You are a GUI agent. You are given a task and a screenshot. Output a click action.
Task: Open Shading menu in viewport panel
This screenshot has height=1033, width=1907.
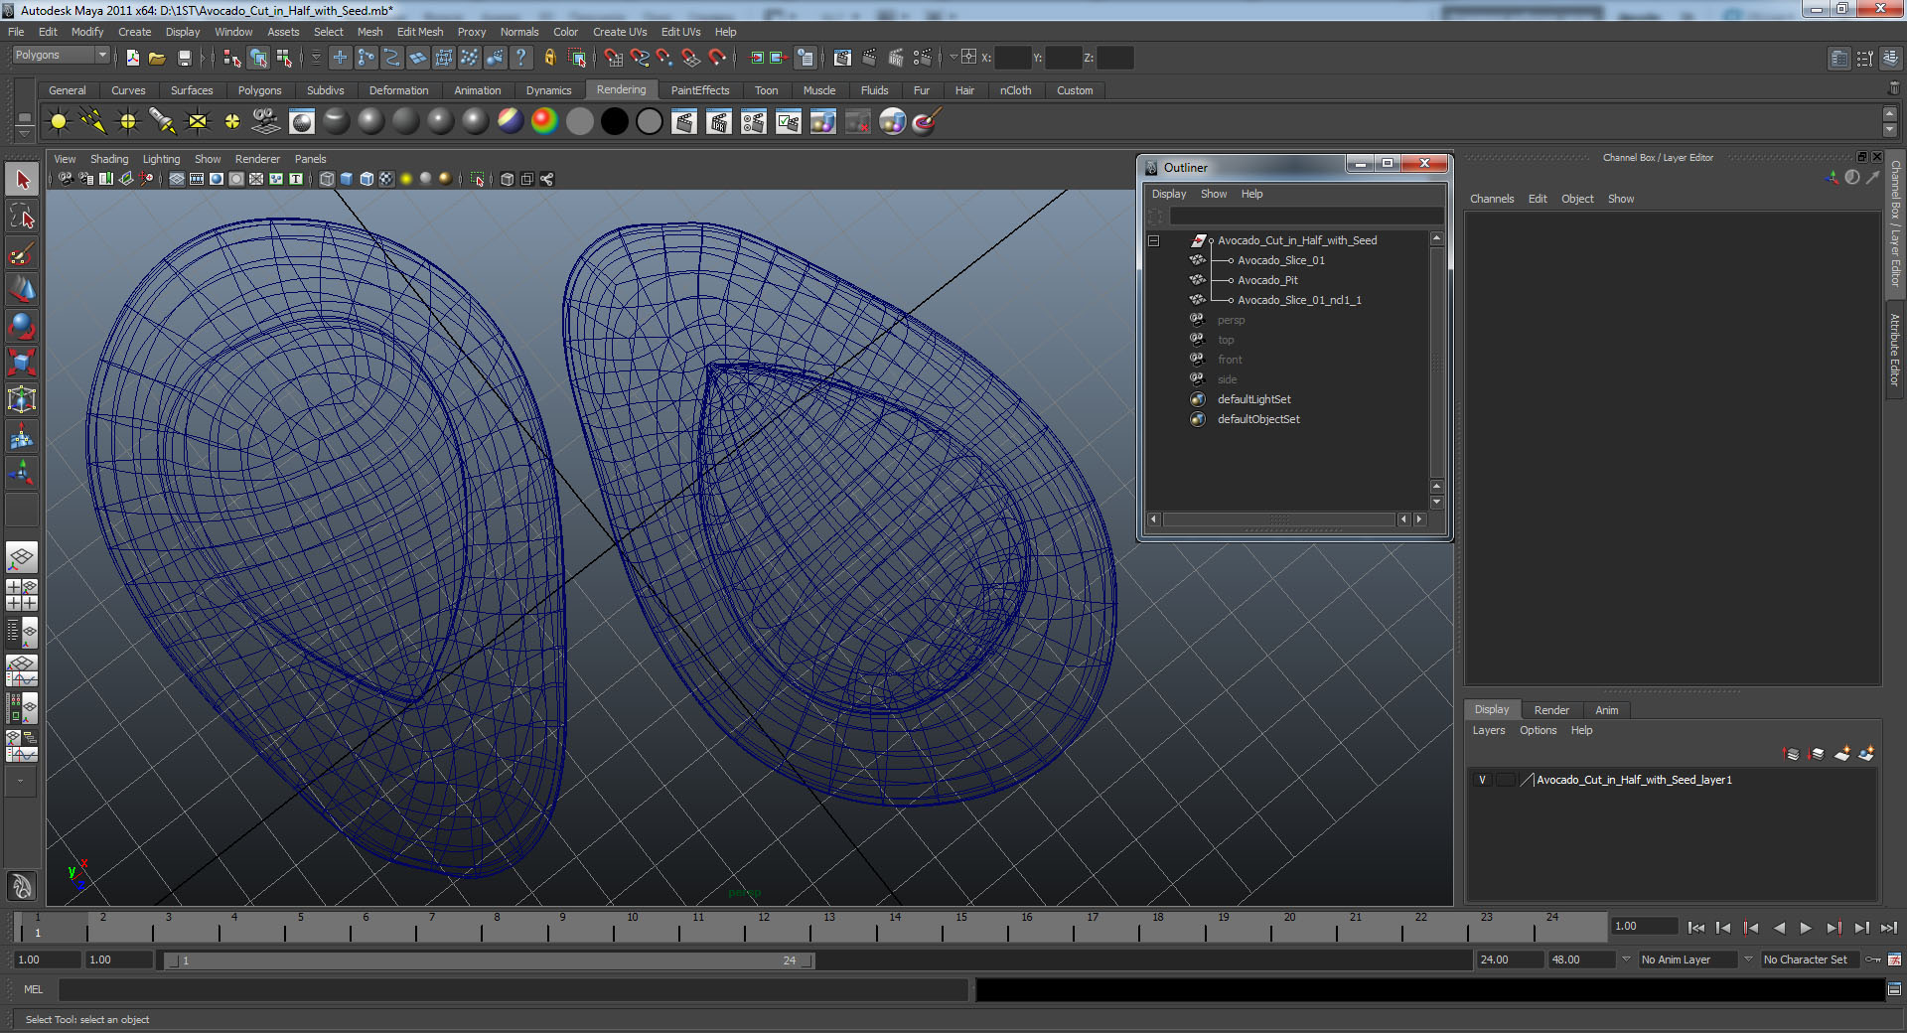[109, 159]
